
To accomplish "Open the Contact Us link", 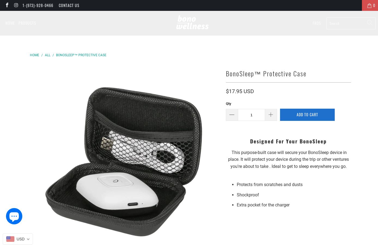I will coord(69,5).
